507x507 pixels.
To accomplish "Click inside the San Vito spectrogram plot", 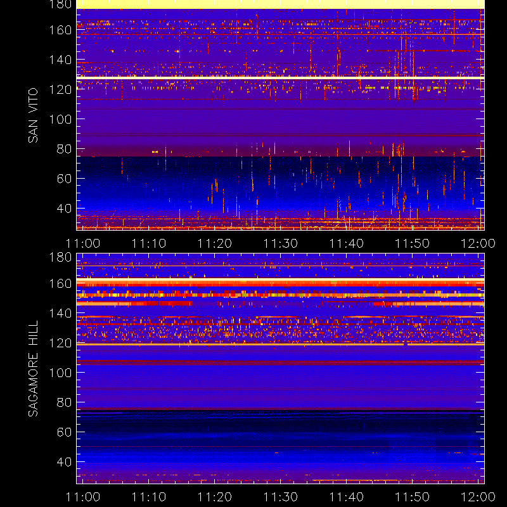I will tap(280, 115).
